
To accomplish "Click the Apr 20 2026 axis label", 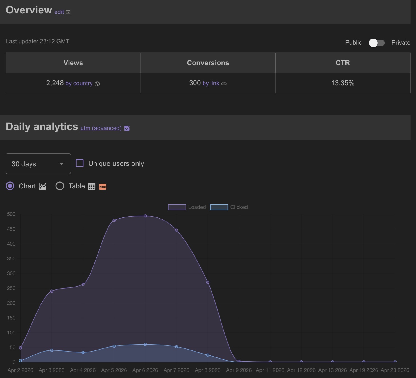I will click(395, 370).
